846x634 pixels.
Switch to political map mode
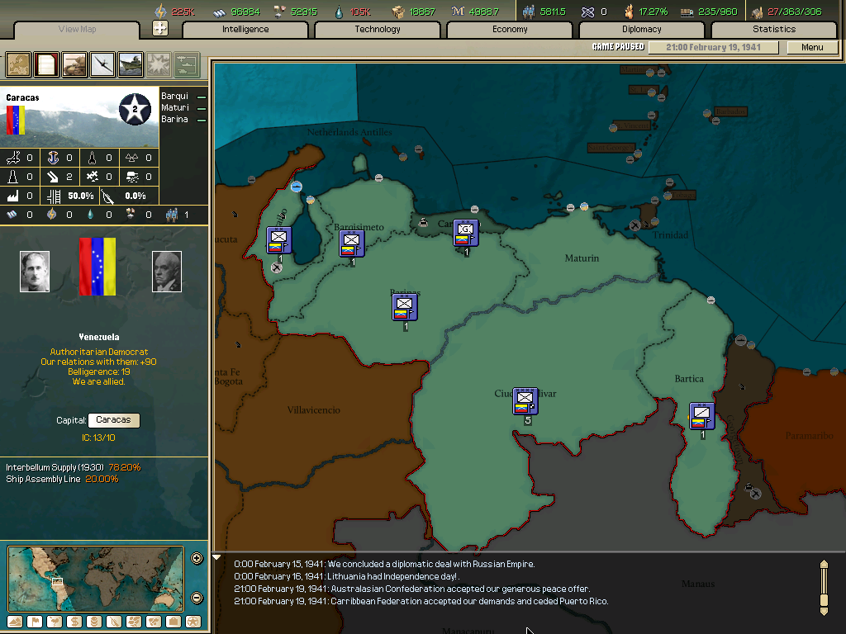[45, 64]
